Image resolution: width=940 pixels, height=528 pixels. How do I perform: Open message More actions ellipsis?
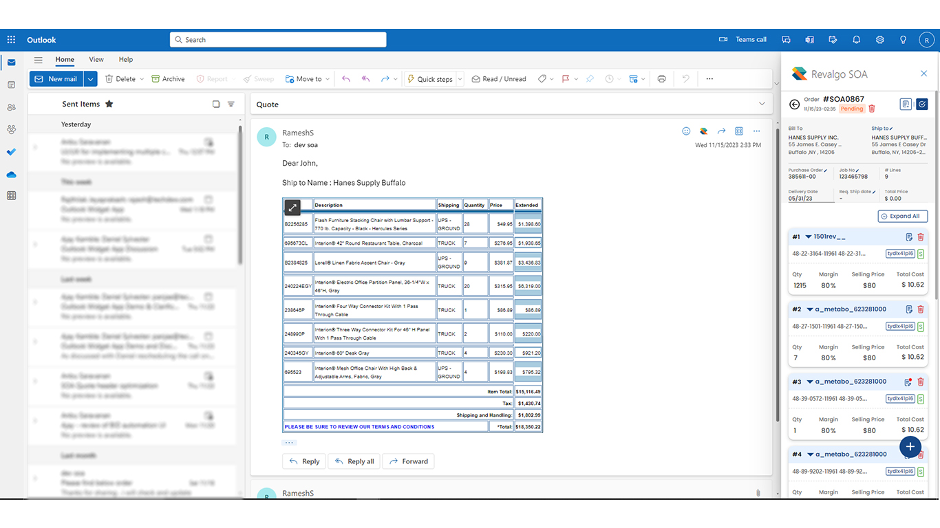[756, 131]
